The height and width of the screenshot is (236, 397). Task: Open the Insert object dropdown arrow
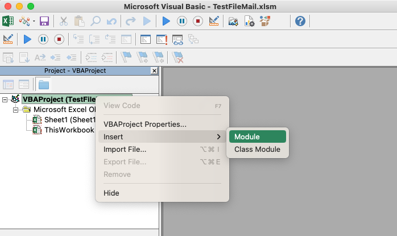[34, 21]
